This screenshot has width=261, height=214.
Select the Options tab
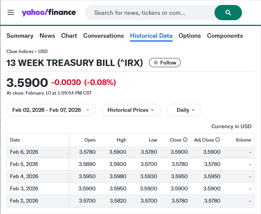[x=189, y=35]
